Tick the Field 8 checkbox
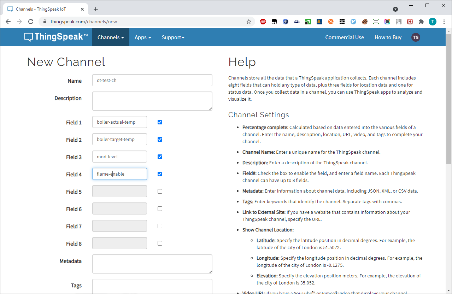 pos(160,243)
